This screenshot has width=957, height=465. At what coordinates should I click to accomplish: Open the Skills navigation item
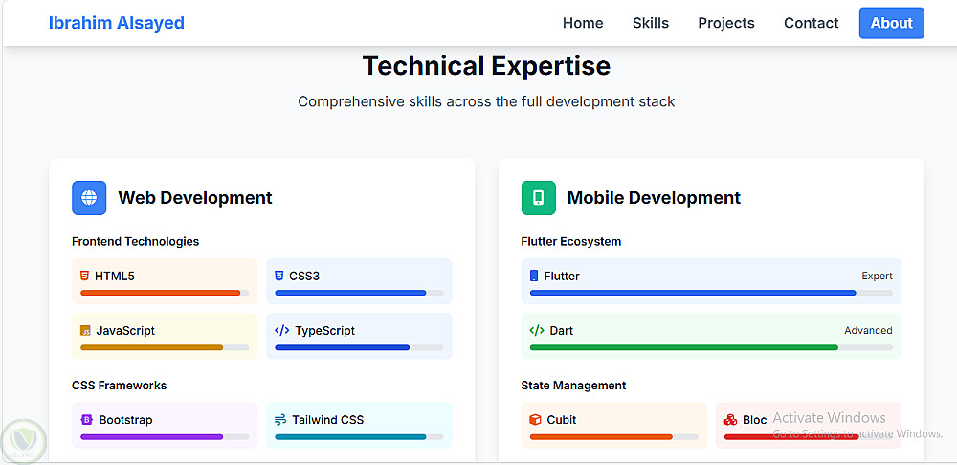pyautogui.click(x=651, y=23)
